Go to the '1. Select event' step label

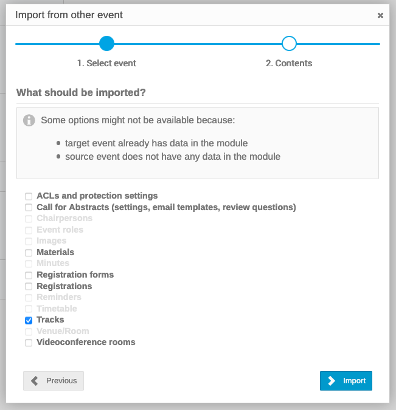[x=106, y=63]
